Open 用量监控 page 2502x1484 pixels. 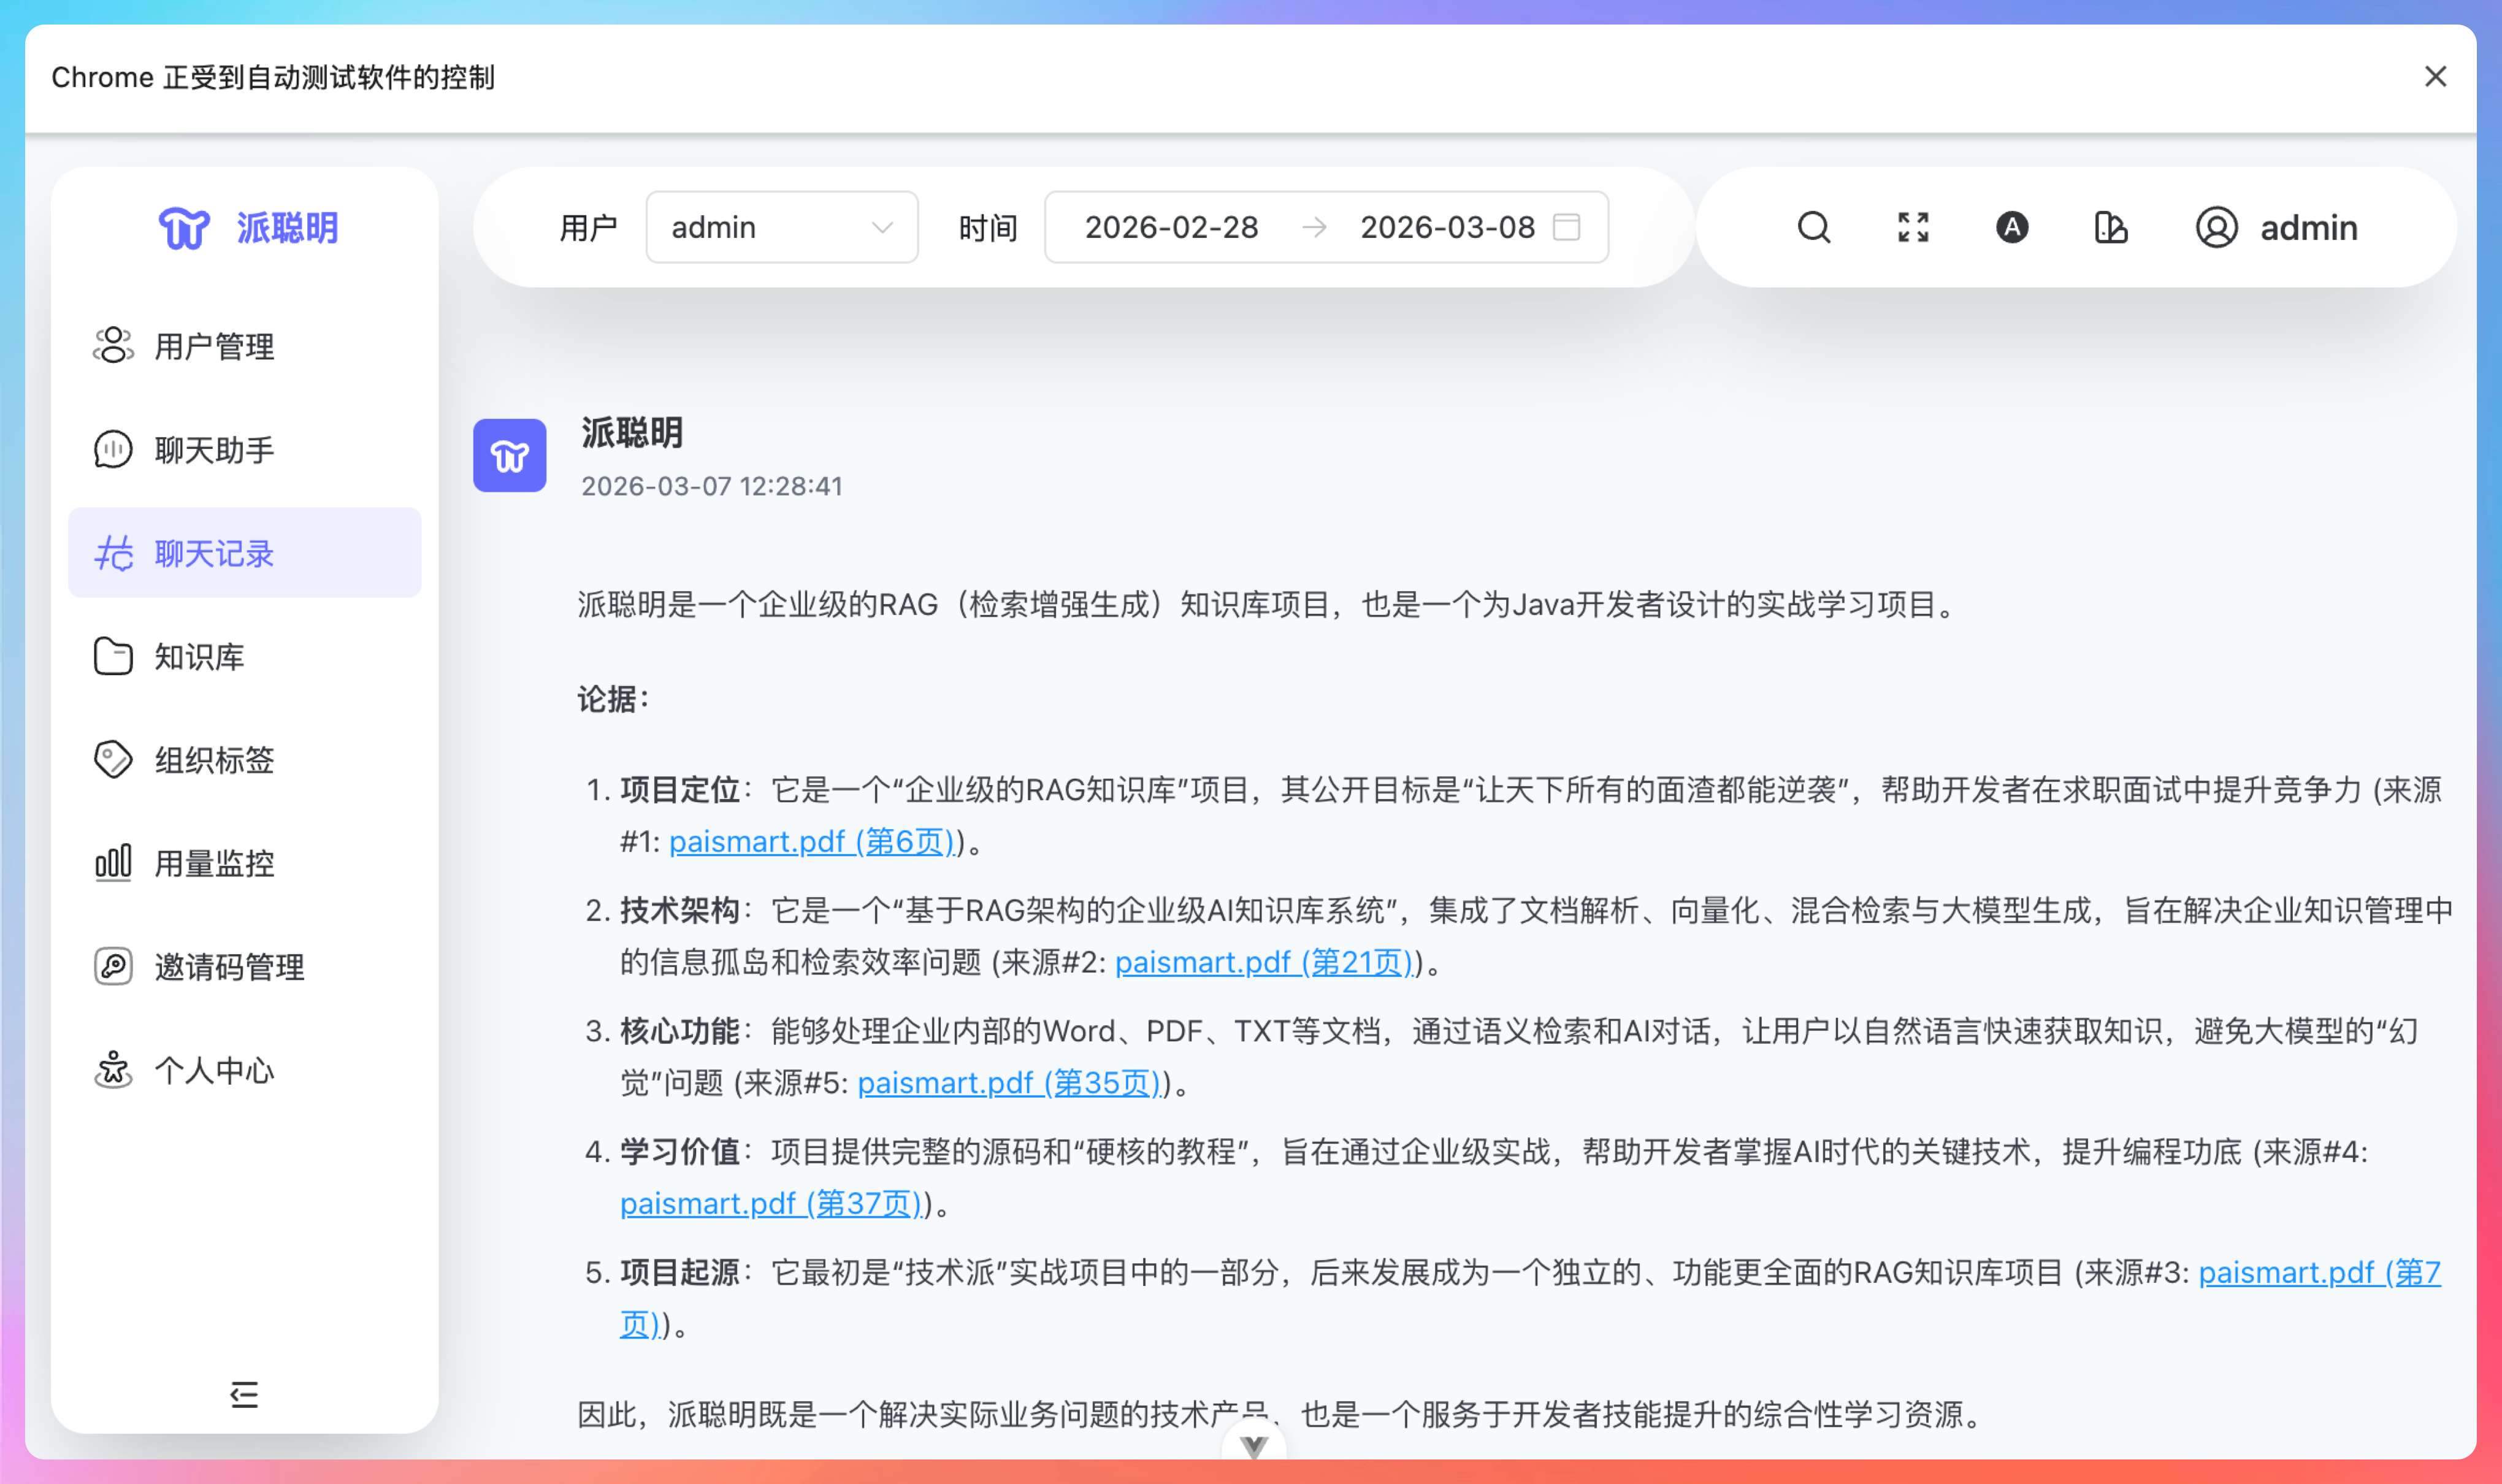tap(214, 863)
